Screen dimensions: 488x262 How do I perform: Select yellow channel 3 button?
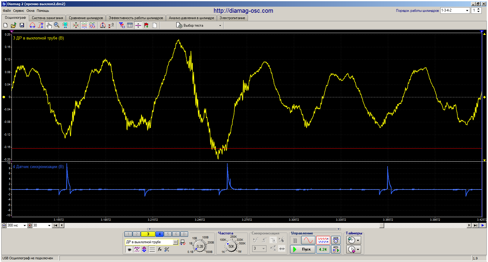(x=148, y=234)
